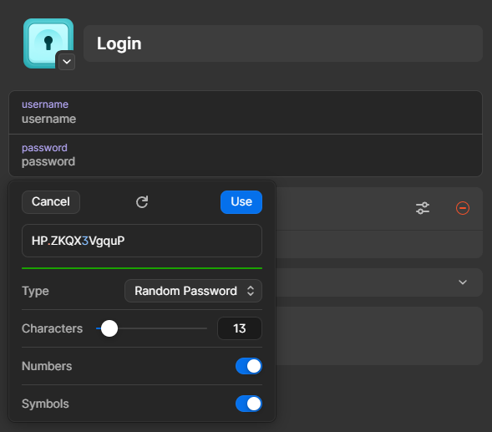Expand the collapsed section chevron on the right
Screen dimensions: 492x432
463,282
